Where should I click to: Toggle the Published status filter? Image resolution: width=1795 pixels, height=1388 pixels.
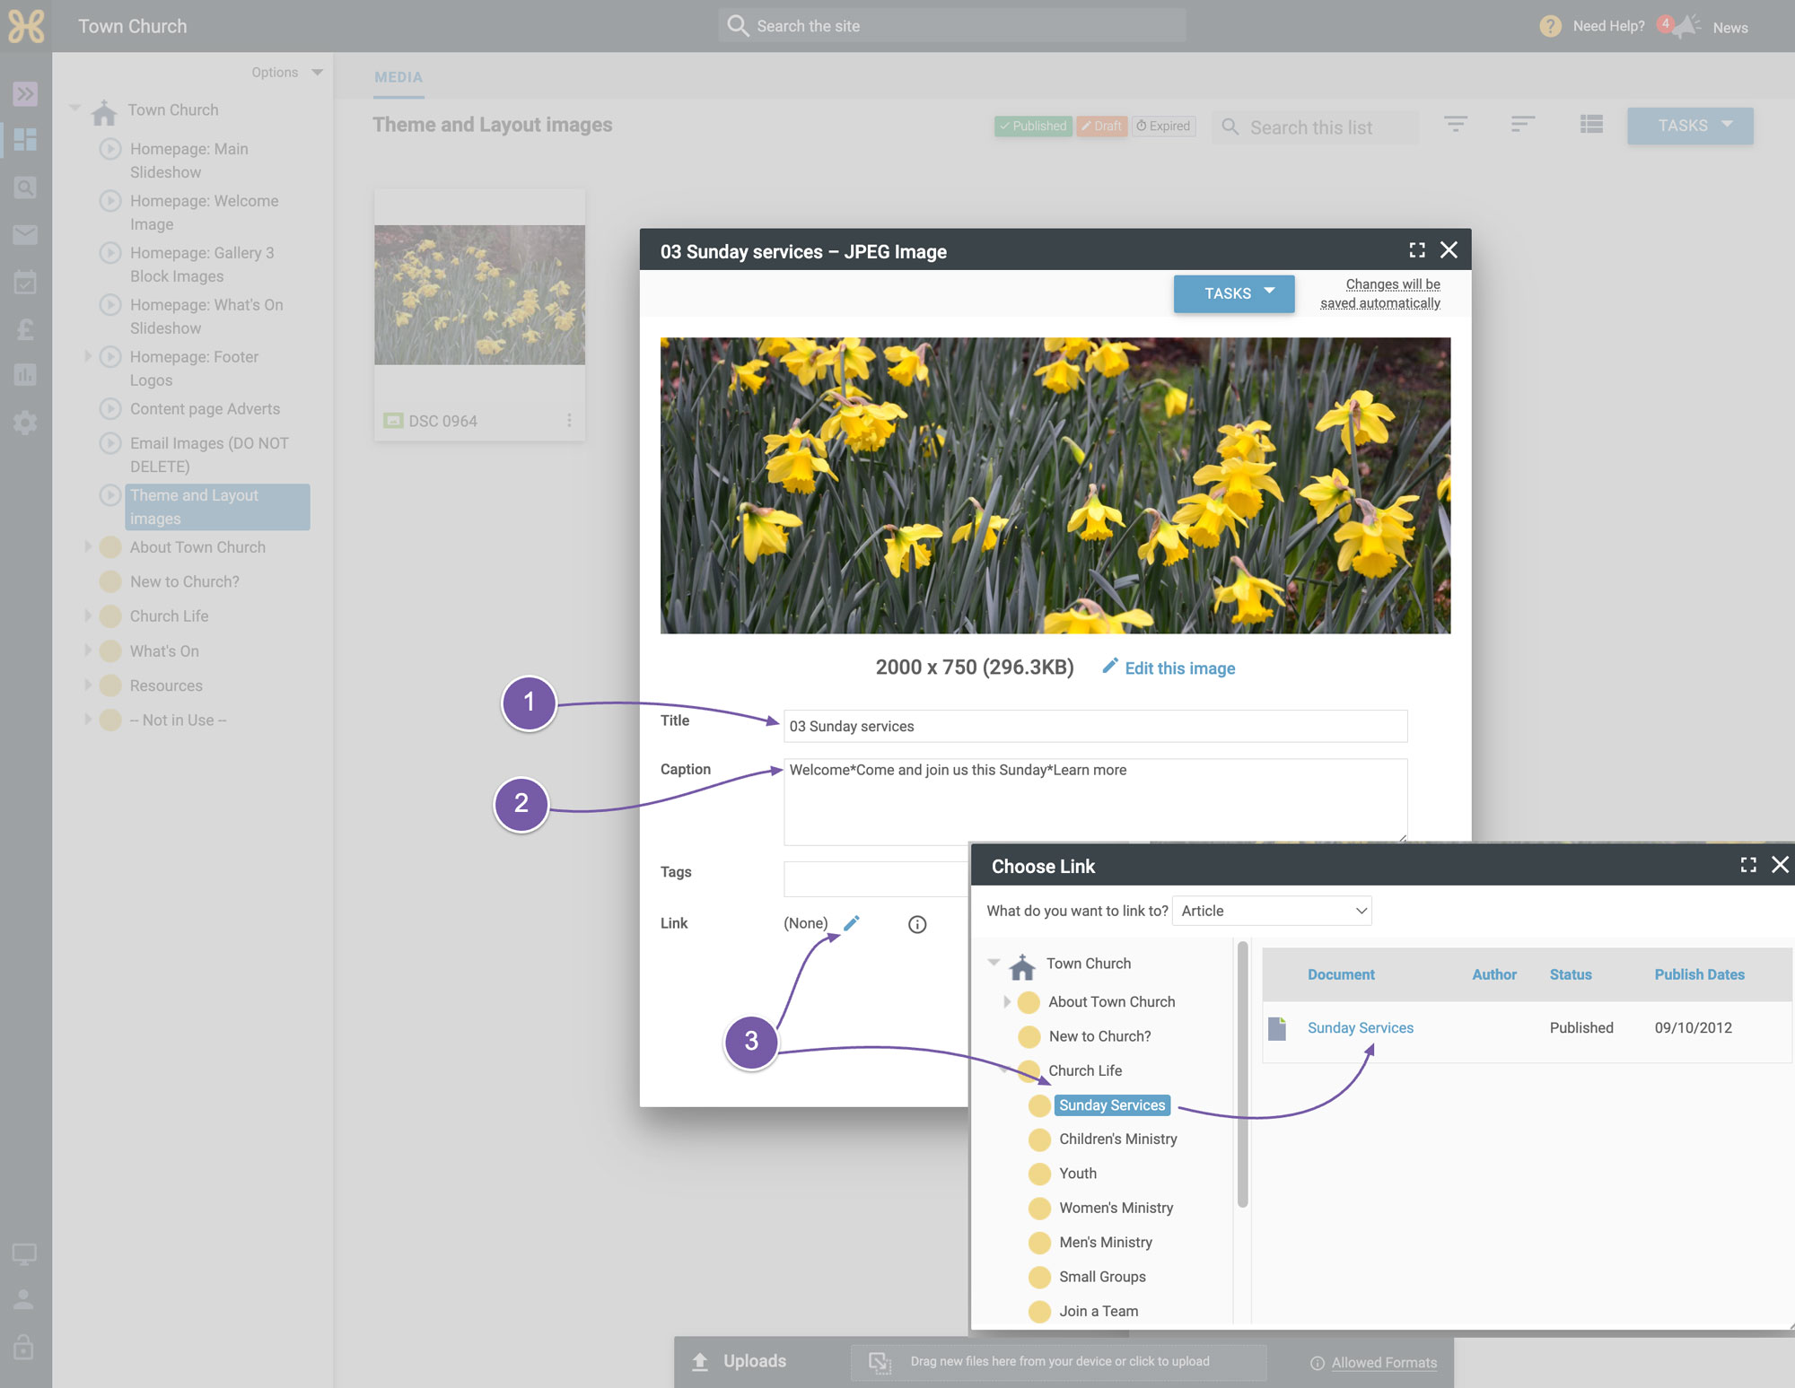pos(1033,127)
